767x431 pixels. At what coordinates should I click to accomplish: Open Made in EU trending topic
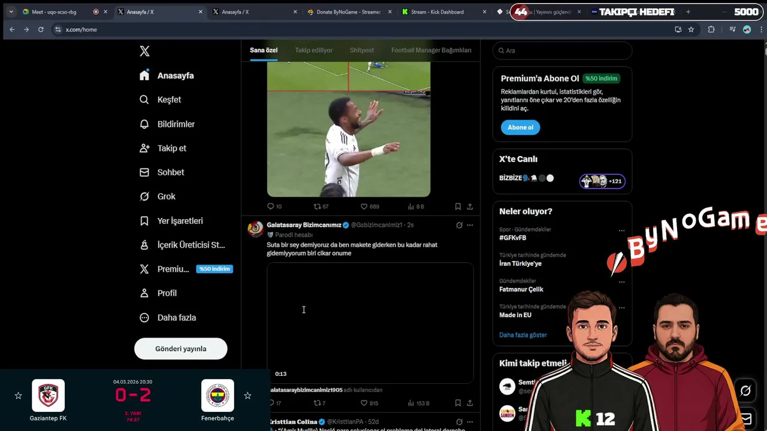[x=515, y=315]
